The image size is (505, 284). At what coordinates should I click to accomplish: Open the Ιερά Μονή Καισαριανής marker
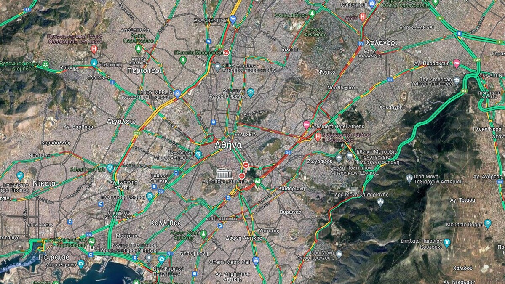380,202
